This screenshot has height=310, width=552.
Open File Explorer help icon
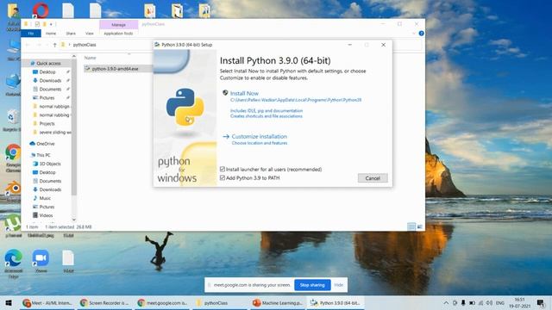[x=421, y=34]
